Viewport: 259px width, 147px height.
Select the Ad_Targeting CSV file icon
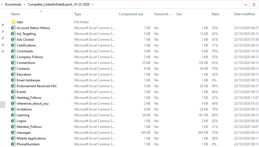click(13, 33)
